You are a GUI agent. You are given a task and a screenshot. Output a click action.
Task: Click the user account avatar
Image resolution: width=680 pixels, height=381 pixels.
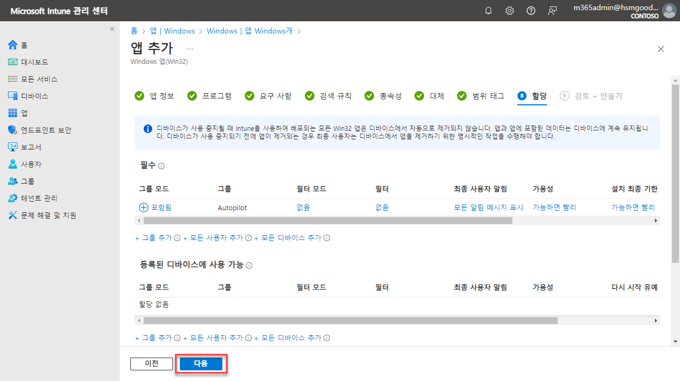coord(669,11)
